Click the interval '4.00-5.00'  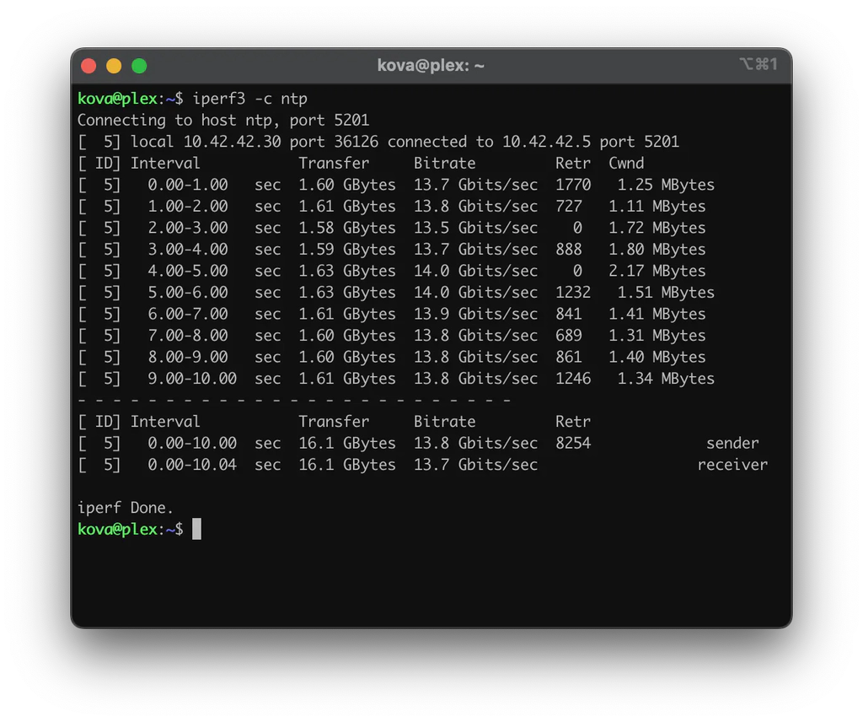(188, 271)
